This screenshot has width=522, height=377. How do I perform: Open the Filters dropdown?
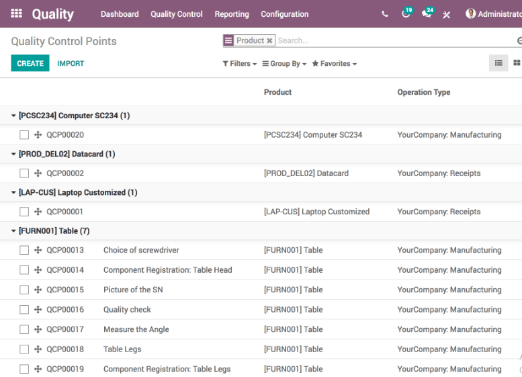pos(240,64)
